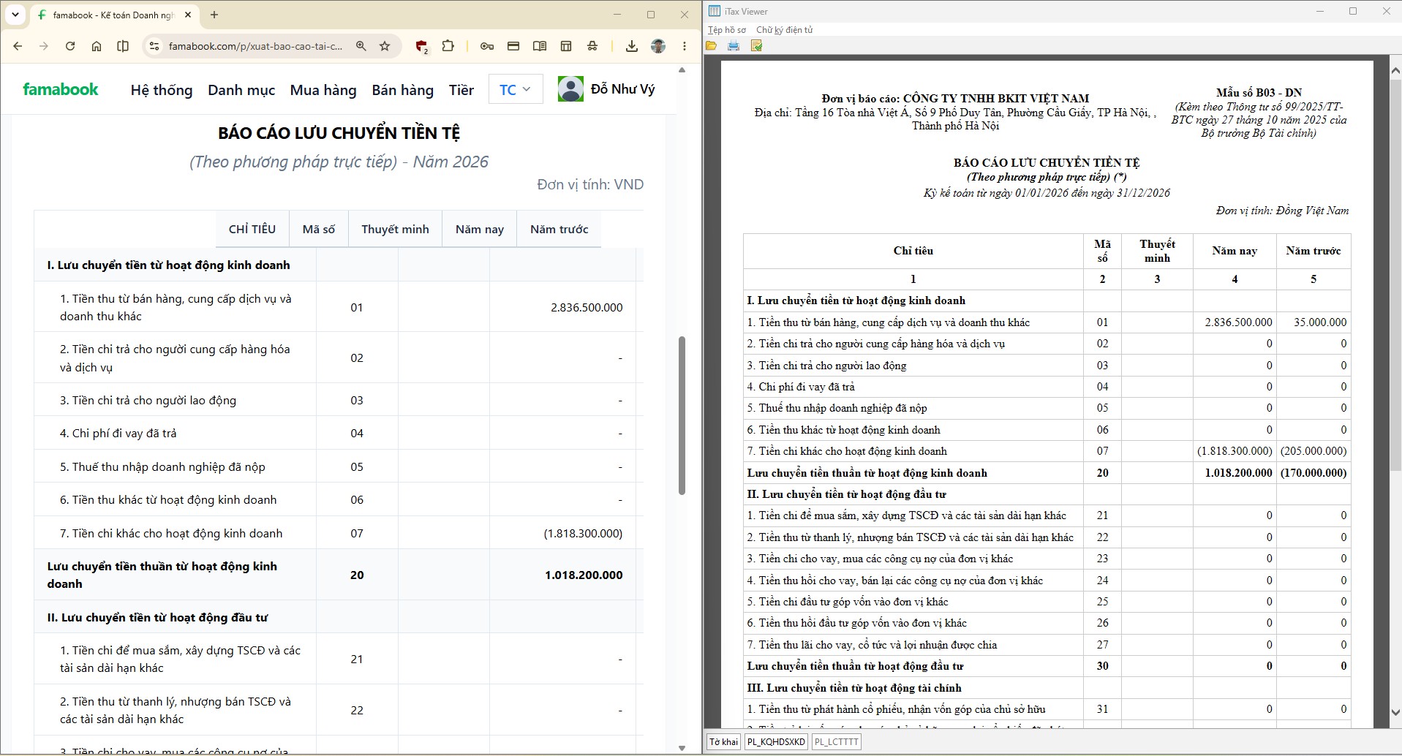Open the red shield extension with badge 2
This screenshot has height=756, width=1402.
422,47
